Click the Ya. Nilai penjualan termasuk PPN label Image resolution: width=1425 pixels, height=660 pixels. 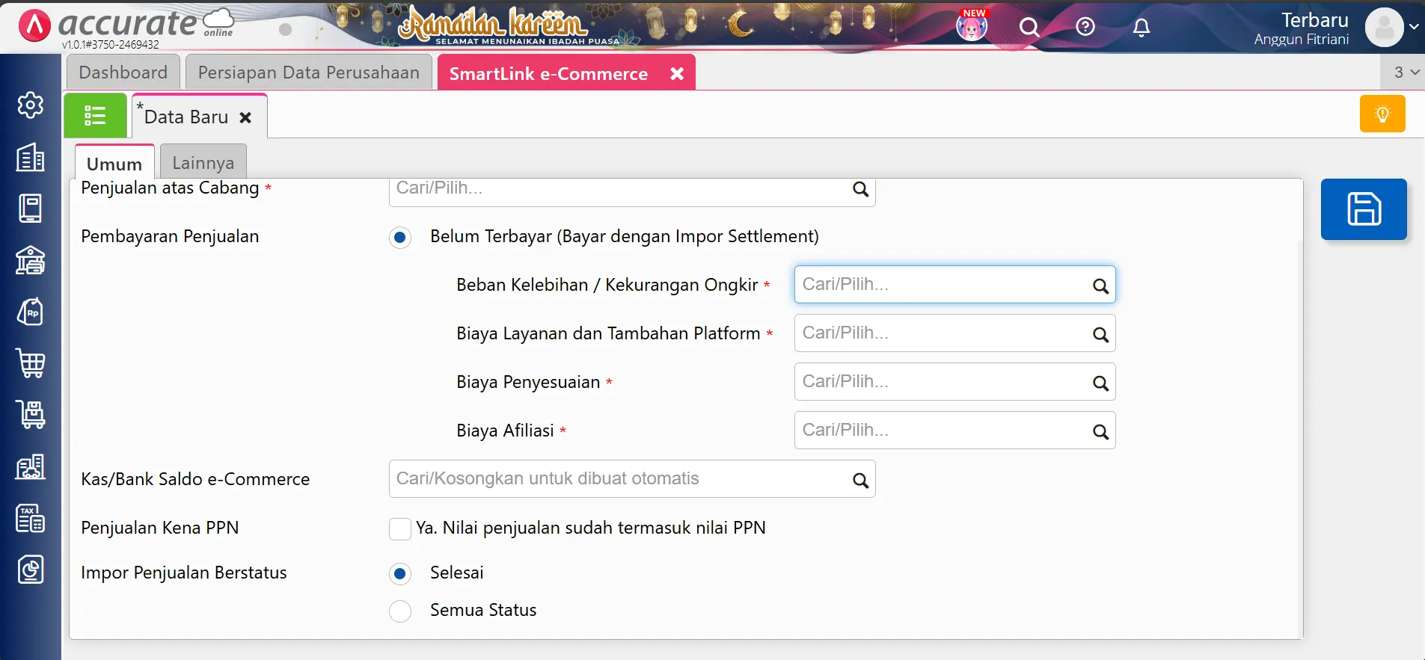click(591, 528)
